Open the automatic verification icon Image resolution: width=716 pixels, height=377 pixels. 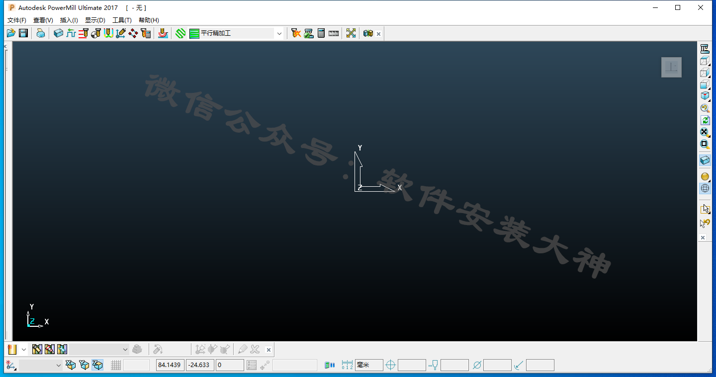(x=146, y=33)
